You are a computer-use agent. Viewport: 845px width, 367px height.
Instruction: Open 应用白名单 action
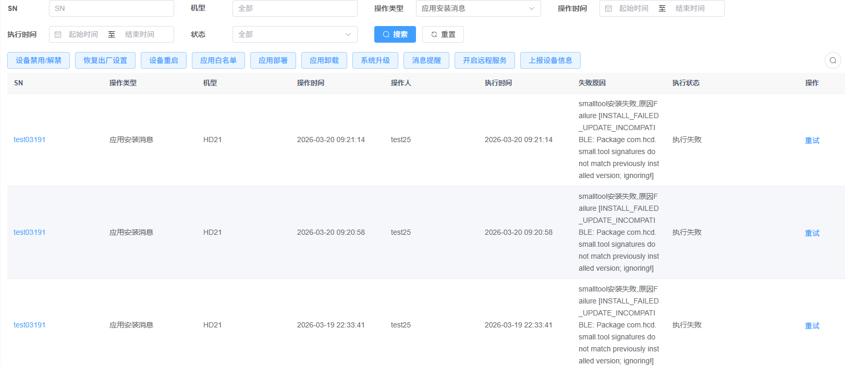point(218,60)
